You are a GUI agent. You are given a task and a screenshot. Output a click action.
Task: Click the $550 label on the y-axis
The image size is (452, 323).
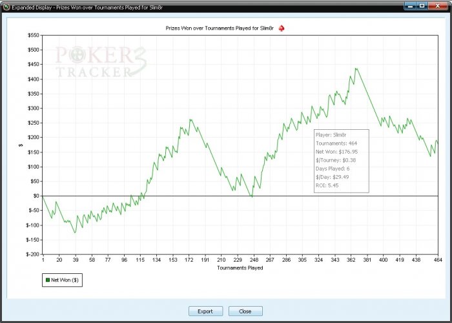coord(33,35)
